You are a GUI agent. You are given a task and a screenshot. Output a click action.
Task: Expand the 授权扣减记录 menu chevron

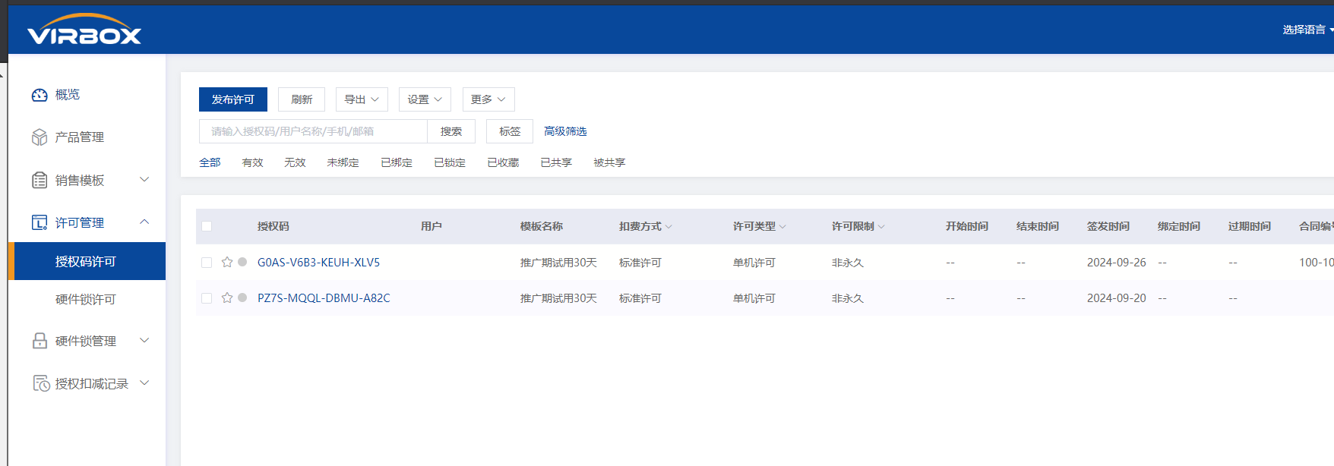pyautogui.click(x=144, y=383)
